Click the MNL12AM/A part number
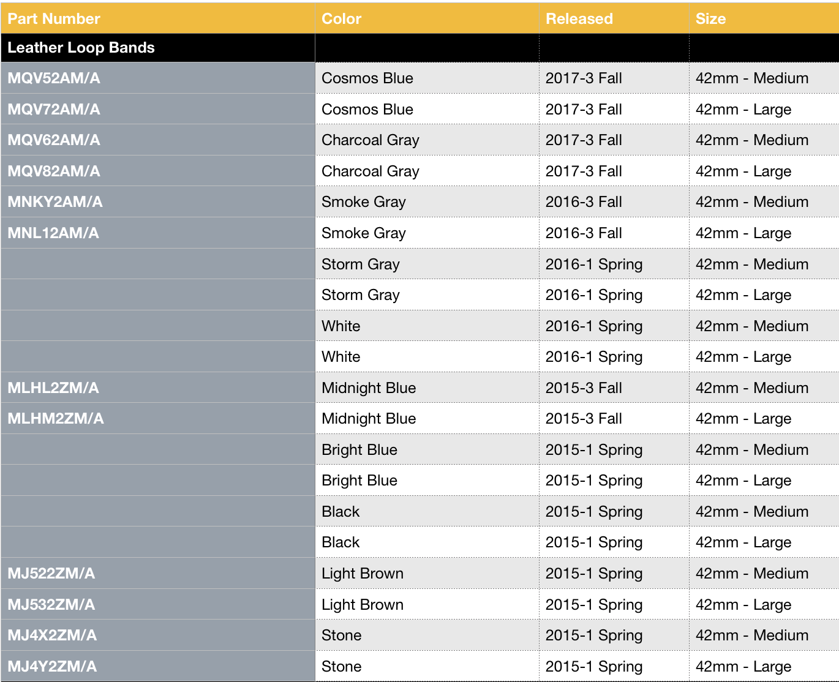Screen dimensions: 839x682 pyautogui.click(x=53, y=233)
